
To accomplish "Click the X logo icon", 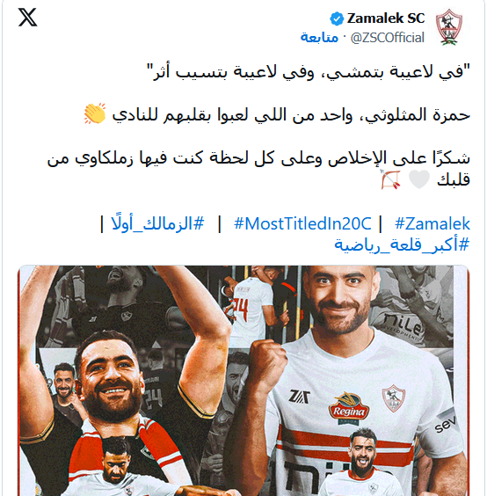I will (x=28, y=18).
